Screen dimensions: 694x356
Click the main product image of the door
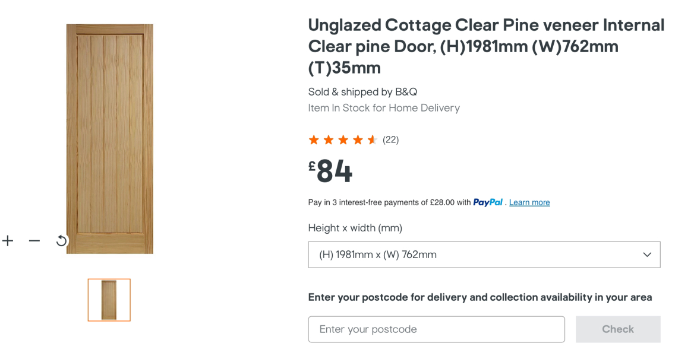click(x=109, y=139)
